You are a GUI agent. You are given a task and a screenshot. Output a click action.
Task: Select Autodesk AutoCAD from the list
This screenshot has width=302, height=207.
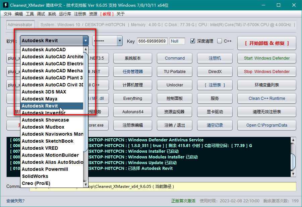[52, 50]
